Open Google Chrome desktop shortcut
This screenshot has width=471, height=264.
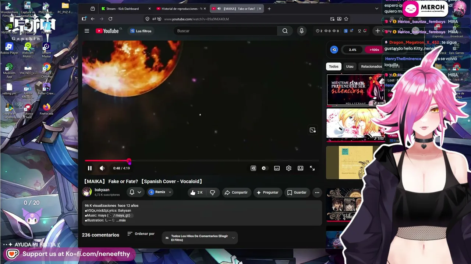click(x=46, y=71)
